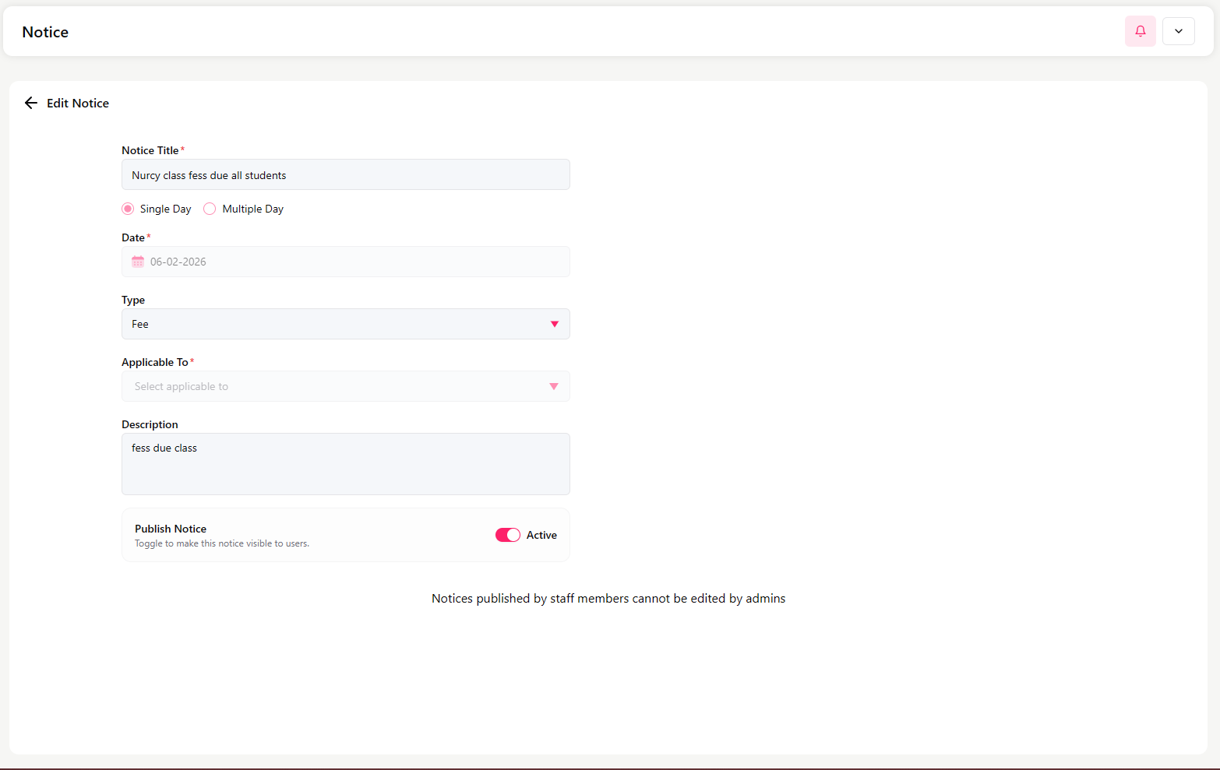Click the arrow in Applicable To field
Image resolution: width=1220 pixels, height=770 pixels.
(x=554, y=386)
